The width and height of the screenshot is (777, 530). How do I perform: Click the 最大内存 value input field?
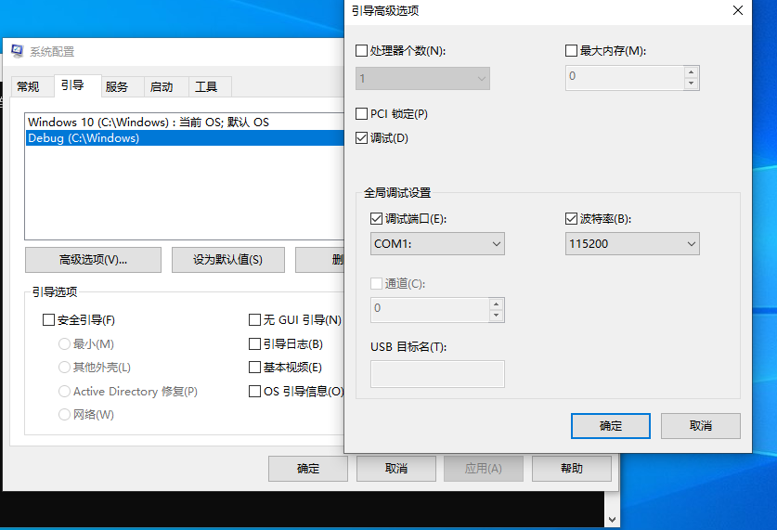click(x=625, y=78)
